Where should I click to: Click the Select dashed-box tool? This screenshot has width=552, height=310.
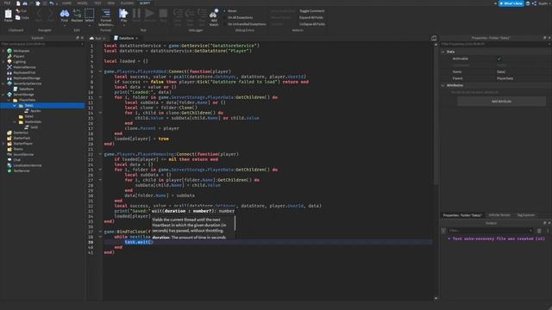coord(90,14)
